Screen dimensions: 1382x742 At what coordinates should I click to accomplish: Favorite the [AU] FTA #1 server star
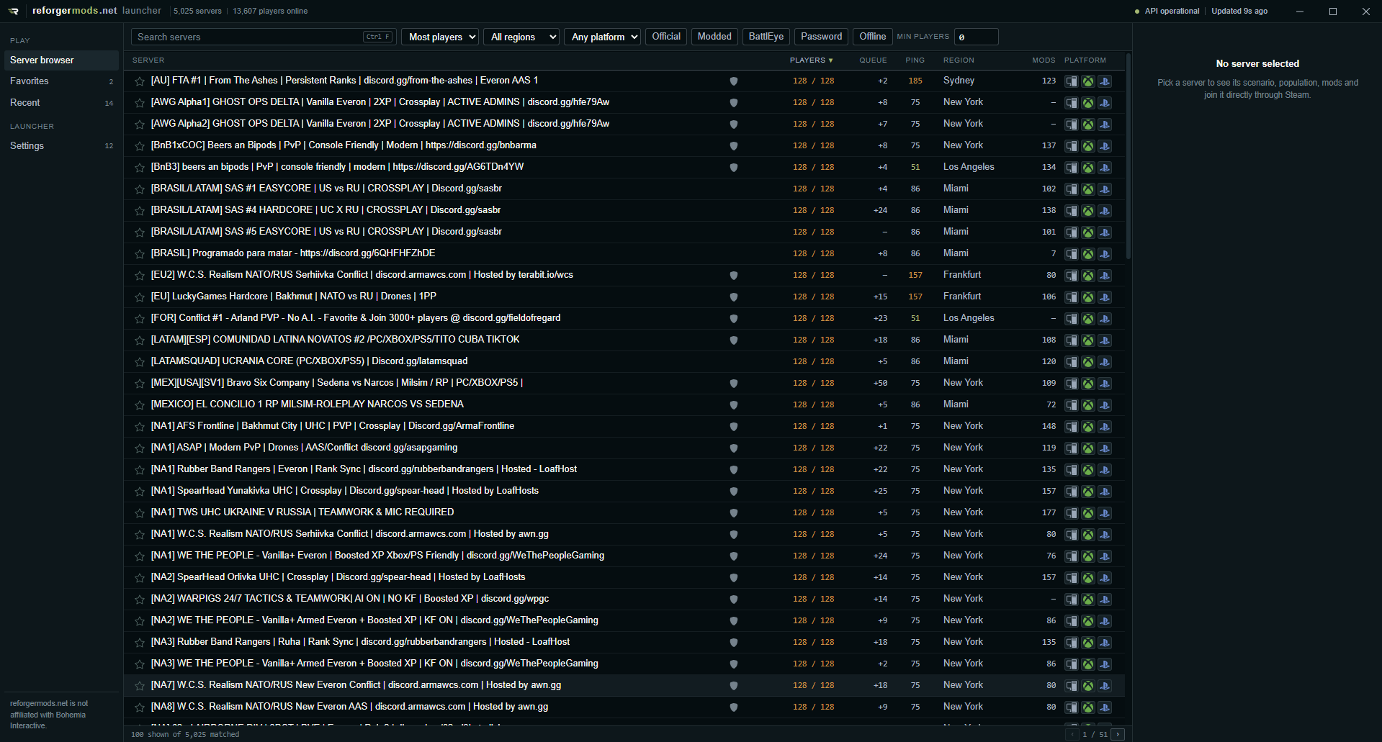(140, 81)
